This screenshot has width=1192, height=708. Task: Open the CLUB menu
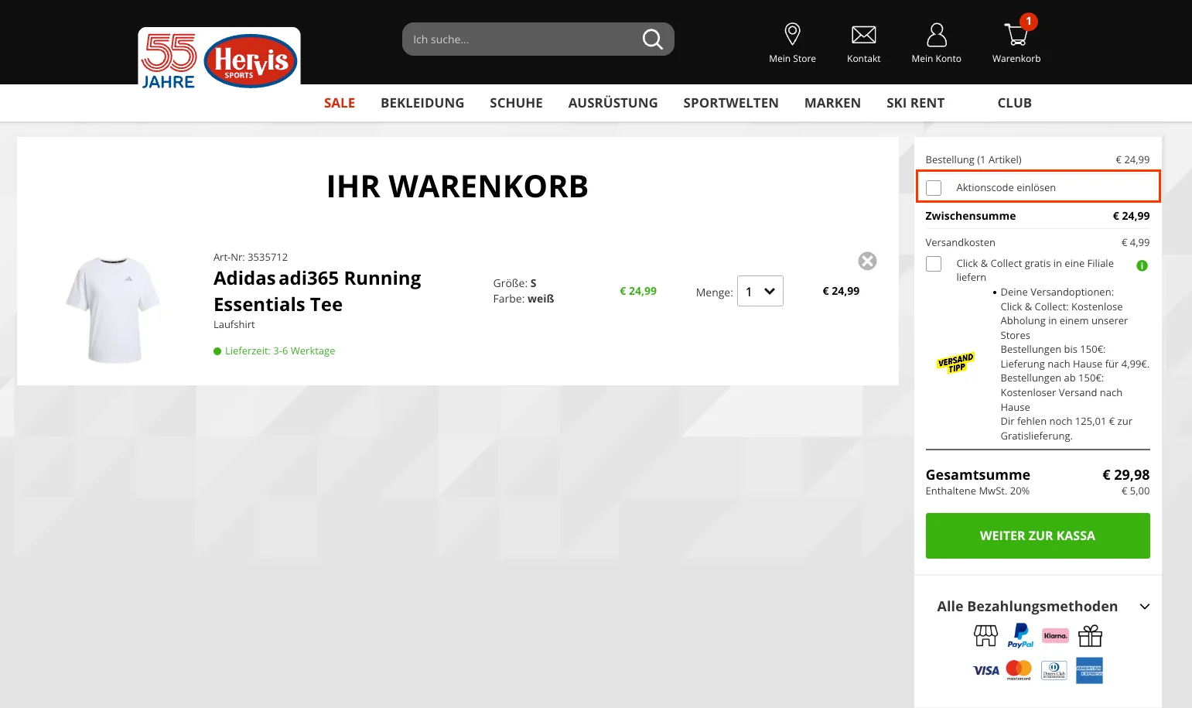(x=1014, y=103)
